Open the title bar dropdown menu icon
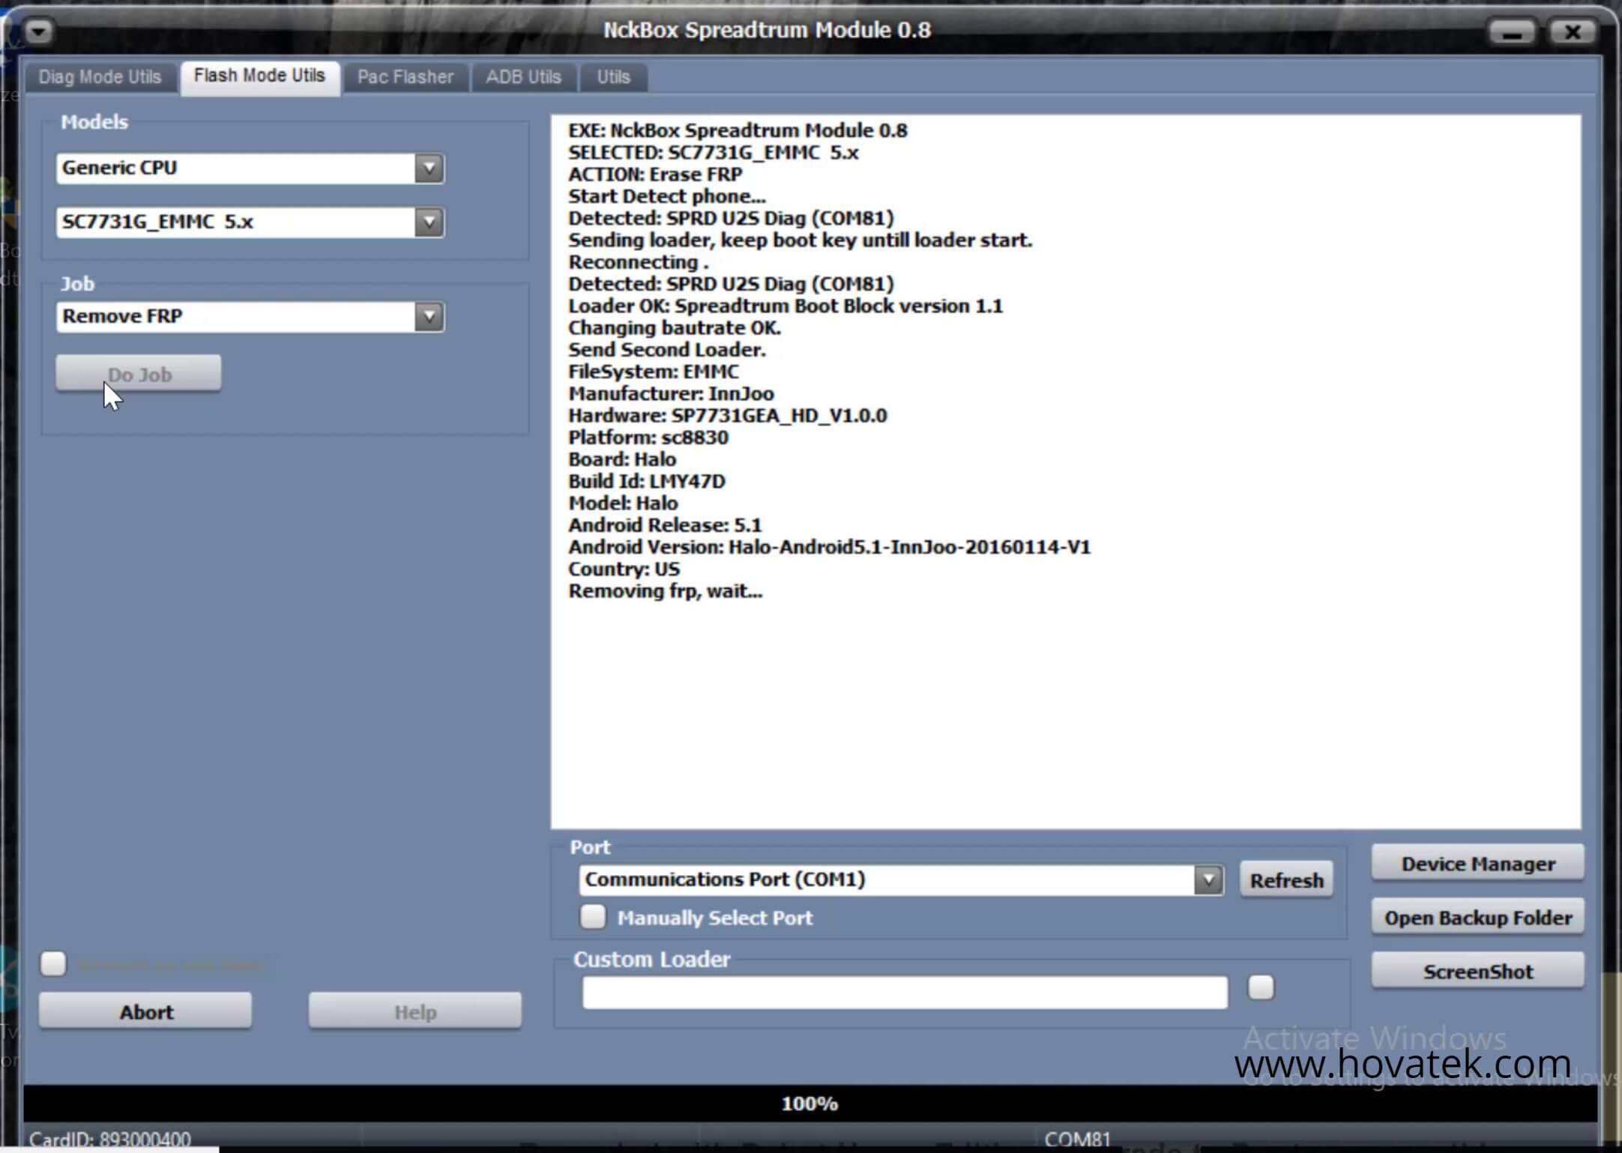This screenshot has width=1622, height=1153. pos(39,32)
